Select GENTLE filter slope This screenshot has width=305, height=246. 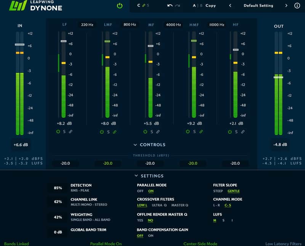233,191
